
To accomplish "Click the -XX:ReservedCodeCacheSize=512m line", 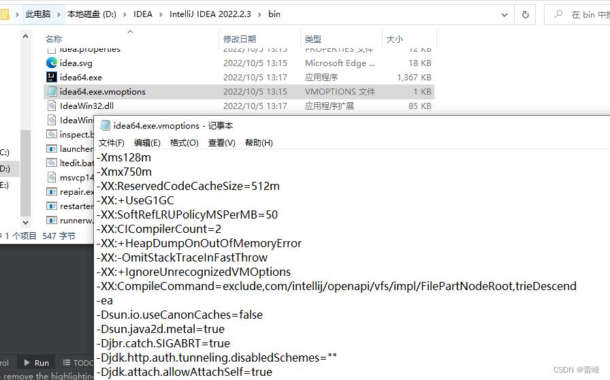I will point(189,186).
